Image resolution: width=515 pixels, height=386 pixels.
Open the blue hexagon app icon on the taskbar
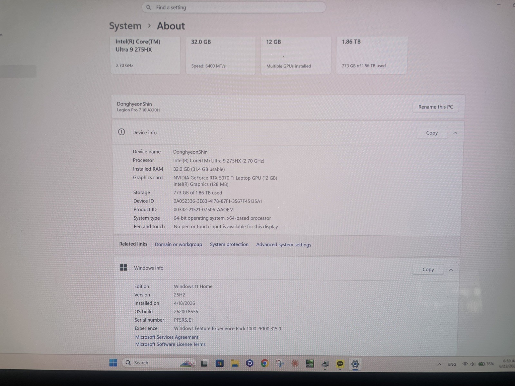(x=250, y=363)
